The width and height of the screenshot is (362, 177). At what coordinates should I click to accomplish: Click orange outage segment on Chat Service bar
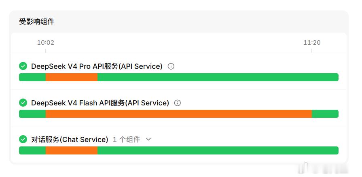coord(72,150)
